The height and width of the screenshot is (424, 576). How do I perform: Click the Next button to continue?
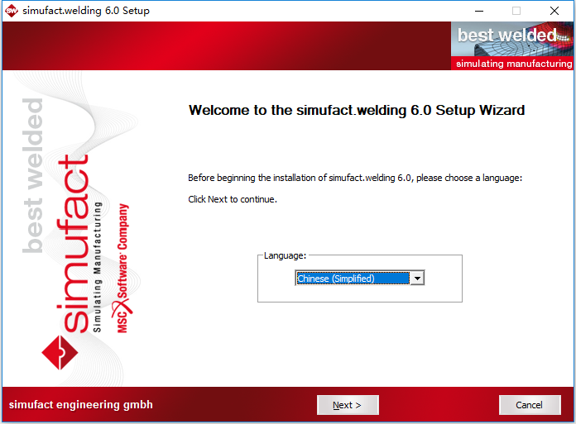tap(348, 405)
